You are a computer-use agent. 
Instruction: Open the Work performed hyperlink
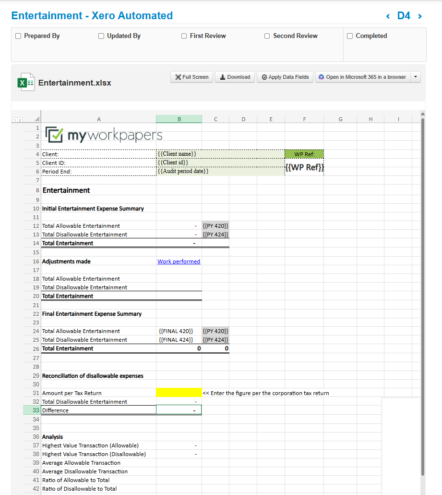179,261
